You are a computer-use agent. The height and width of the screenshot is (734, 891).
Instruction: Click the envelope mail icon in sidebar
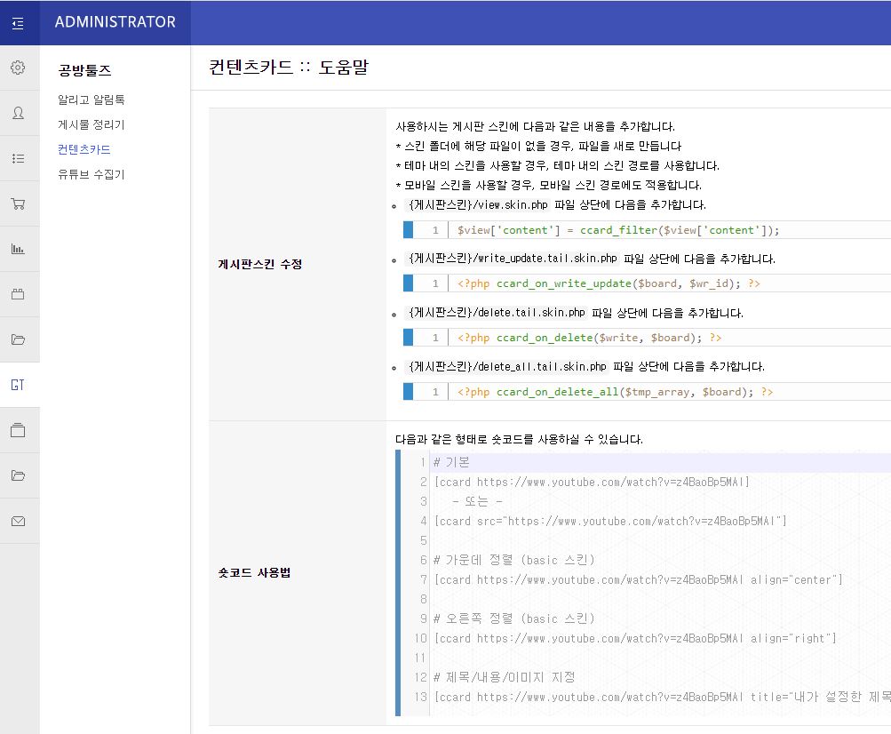20,521
